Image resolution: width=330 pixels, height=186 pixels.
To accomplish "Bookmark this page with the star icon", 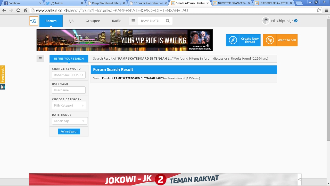I will (319, 11).
